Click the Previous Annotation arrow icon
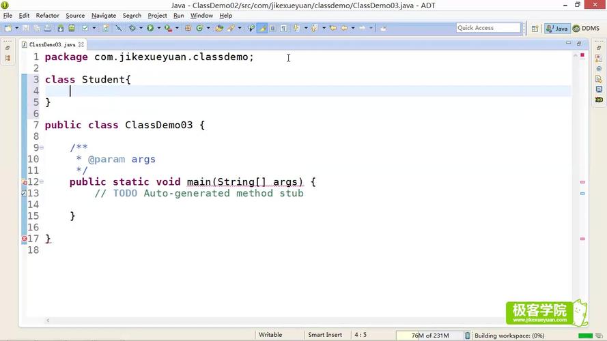 tap(314, 28)
